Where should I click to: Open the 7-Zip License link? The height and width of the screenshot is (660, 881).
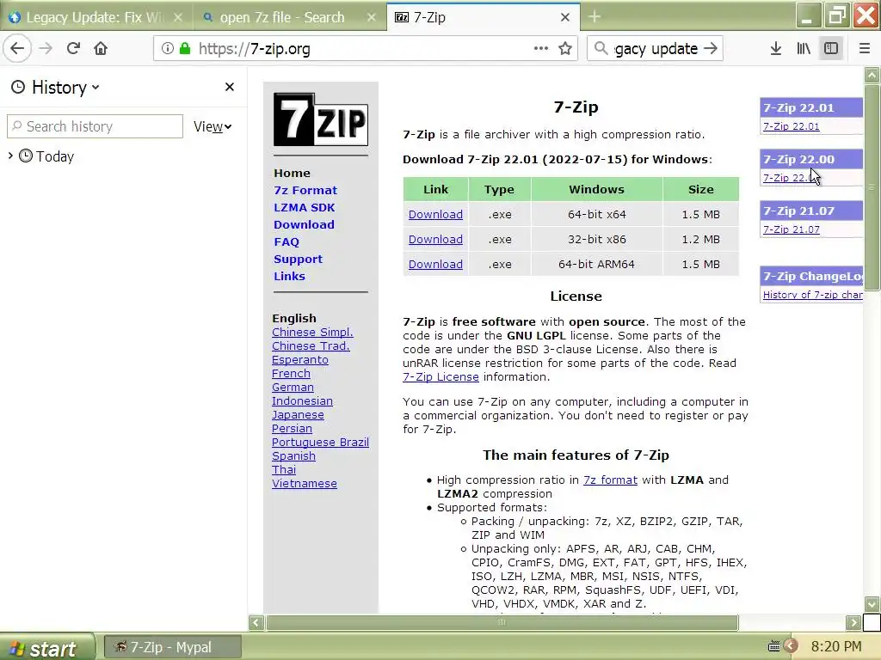click(440, 377)
